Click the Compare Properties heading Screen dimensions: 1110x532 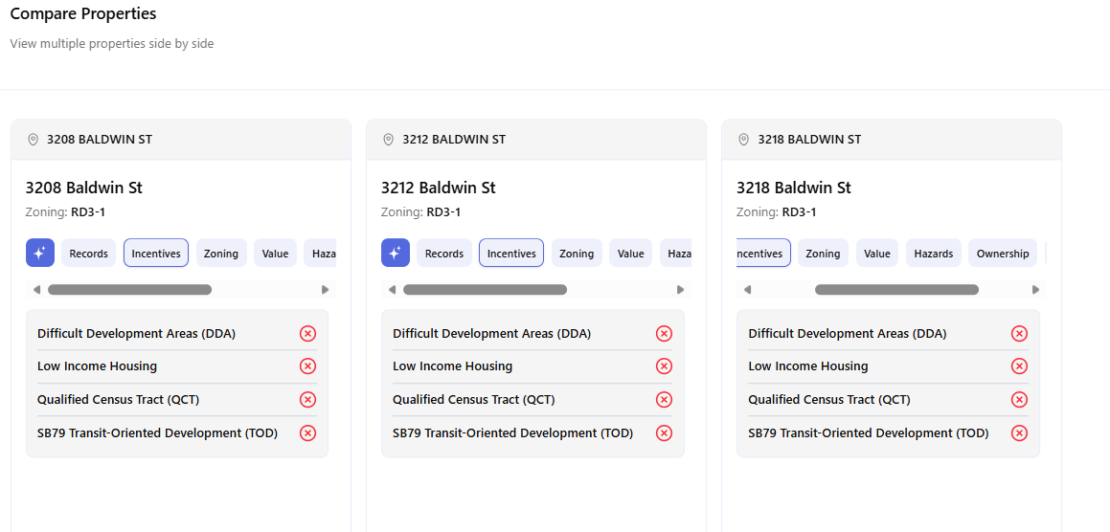(83, 13)
